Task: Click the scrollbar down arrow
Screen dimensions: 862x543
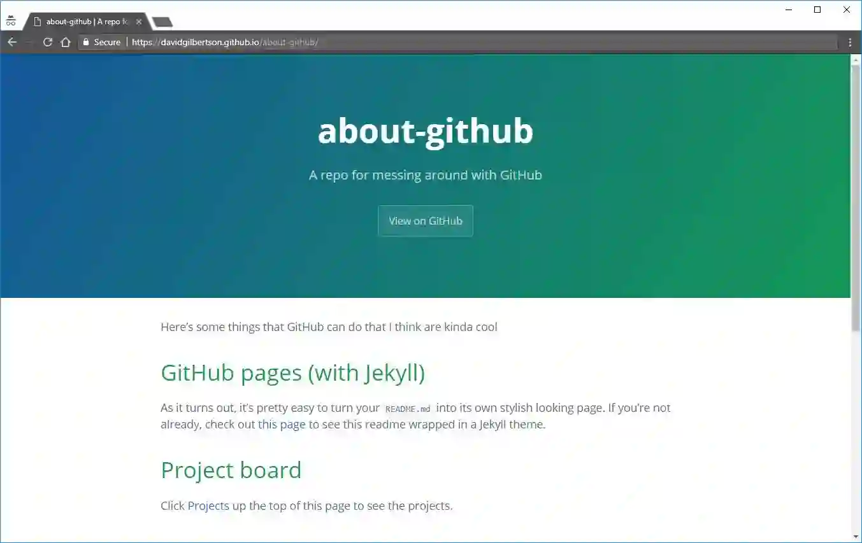Action: pos(856,537)
